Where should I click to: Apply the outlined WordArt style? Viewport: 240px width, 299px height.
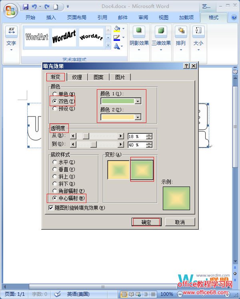[37, 37]
